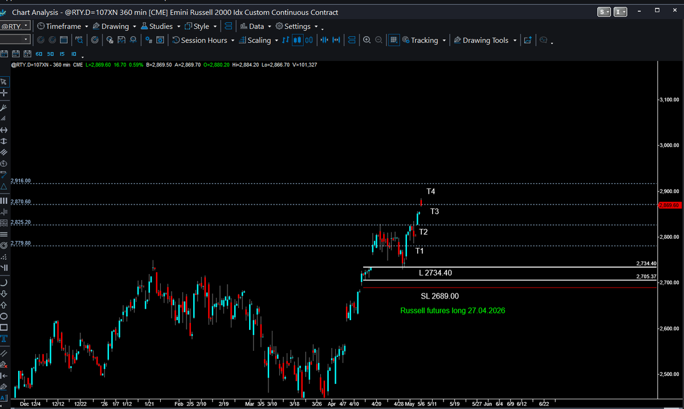Switch to 10 minute interval
The height and width of the screenshot is (409, 684).
(74, 54)
